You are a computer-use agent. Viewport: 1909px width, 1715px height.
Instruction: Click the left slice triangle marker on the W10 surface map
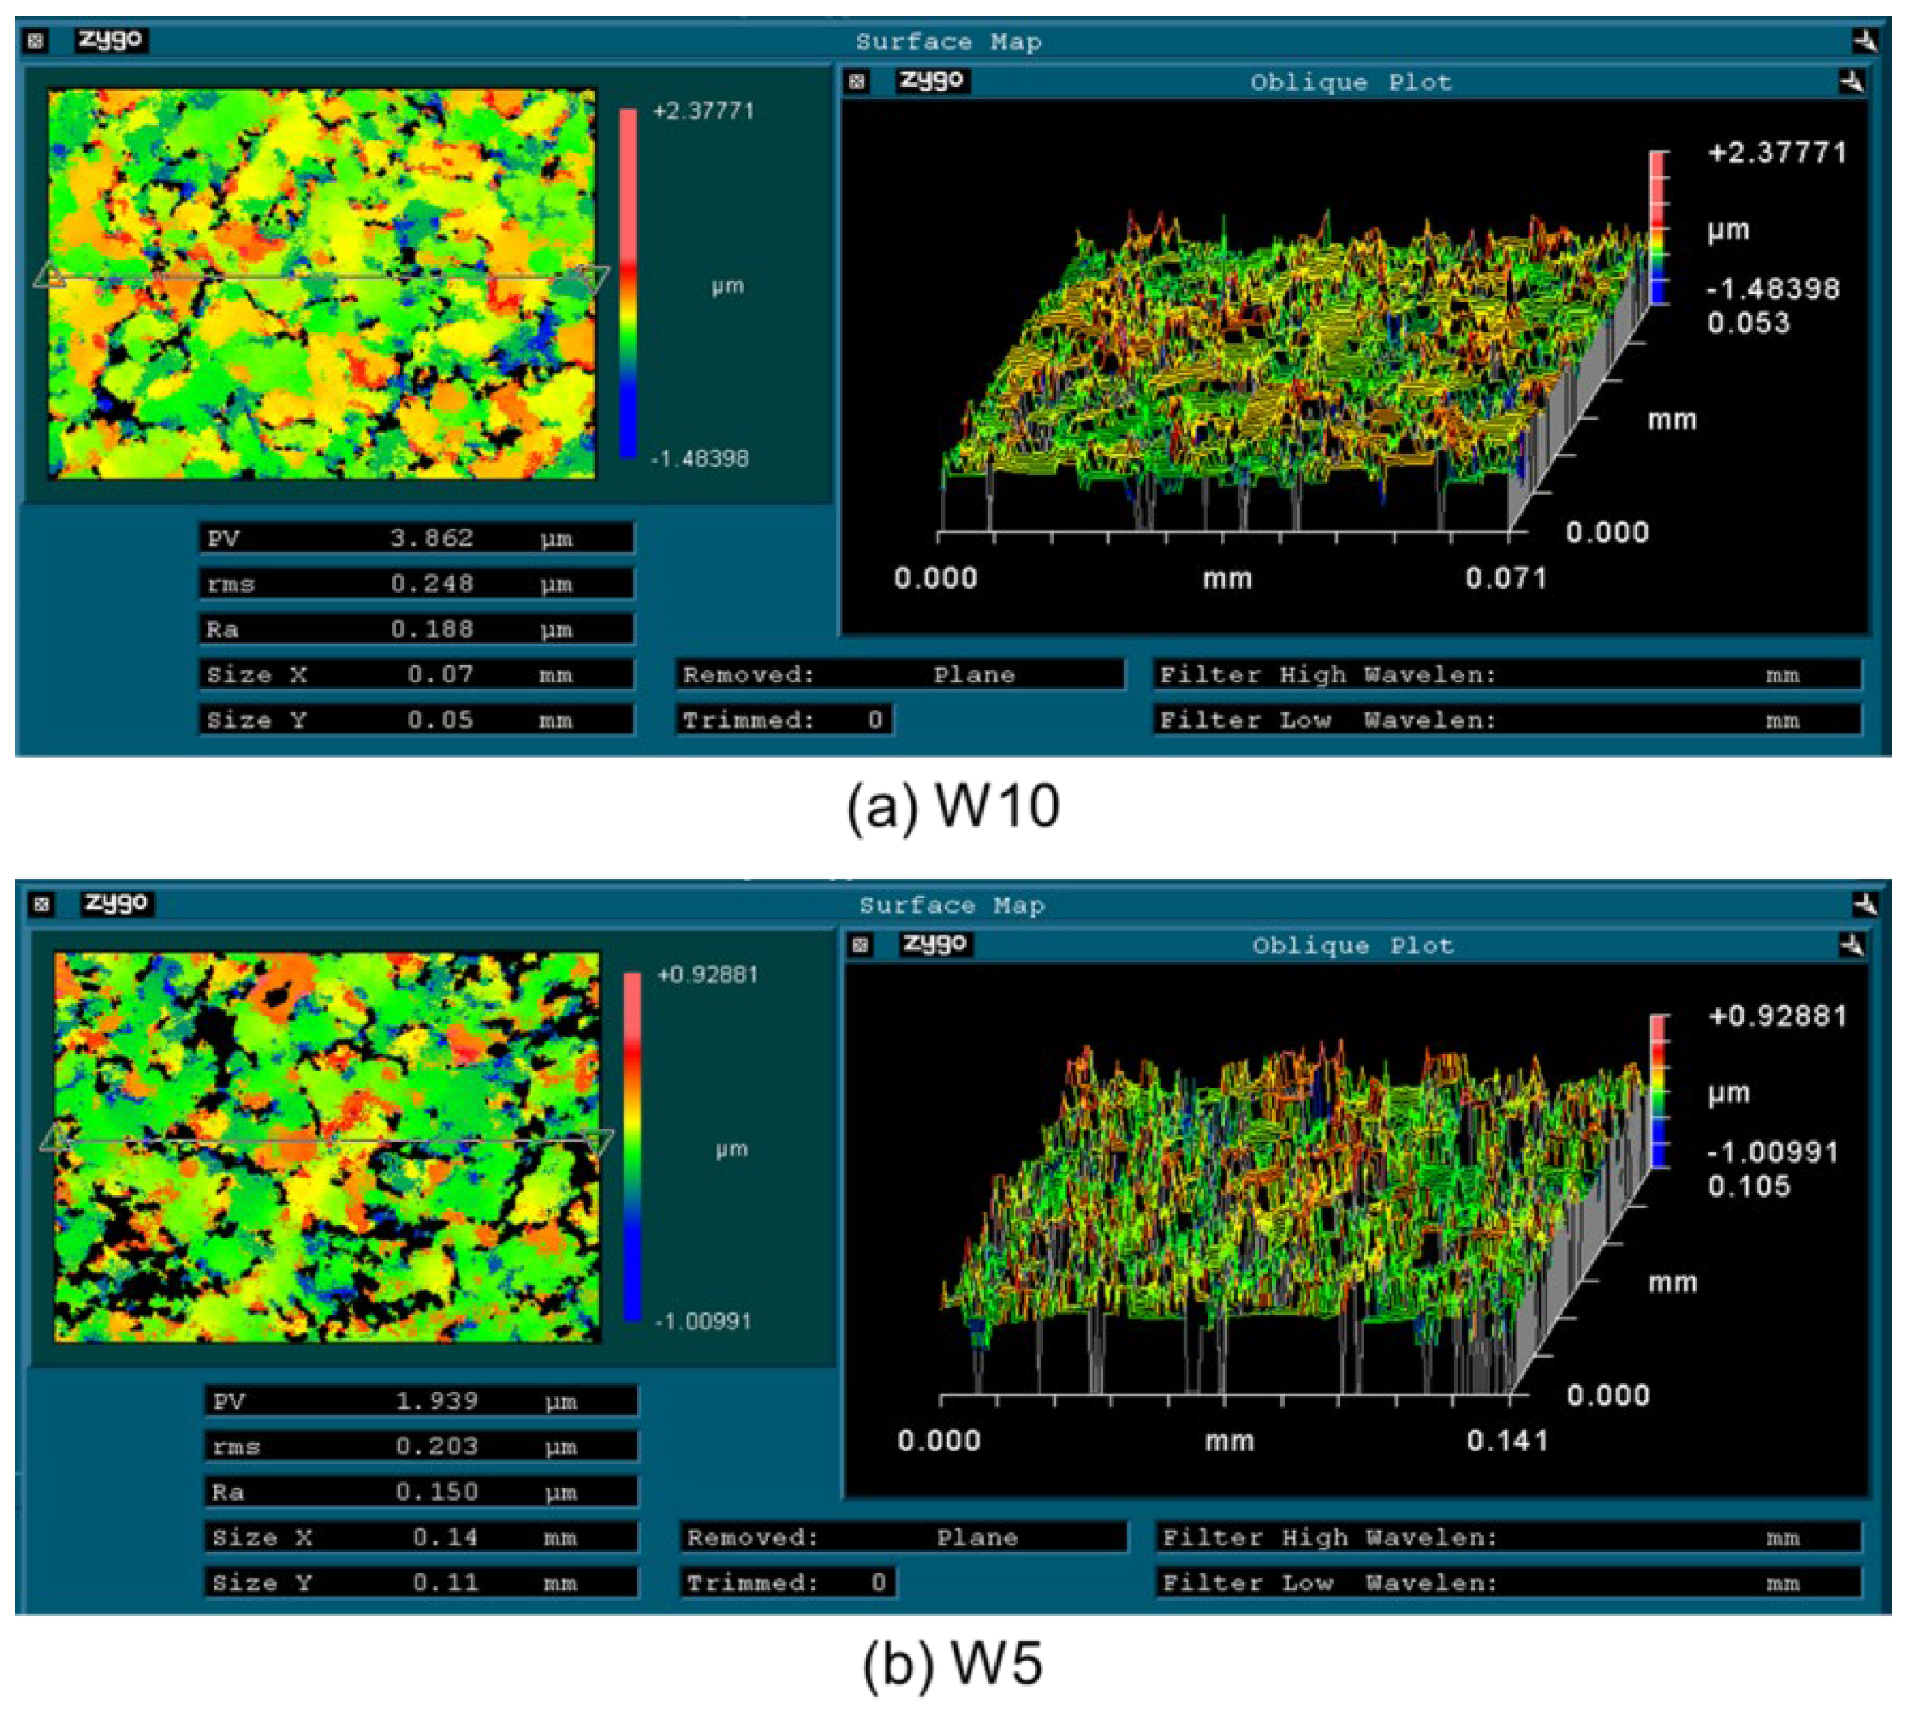click(x=49, y=277)
